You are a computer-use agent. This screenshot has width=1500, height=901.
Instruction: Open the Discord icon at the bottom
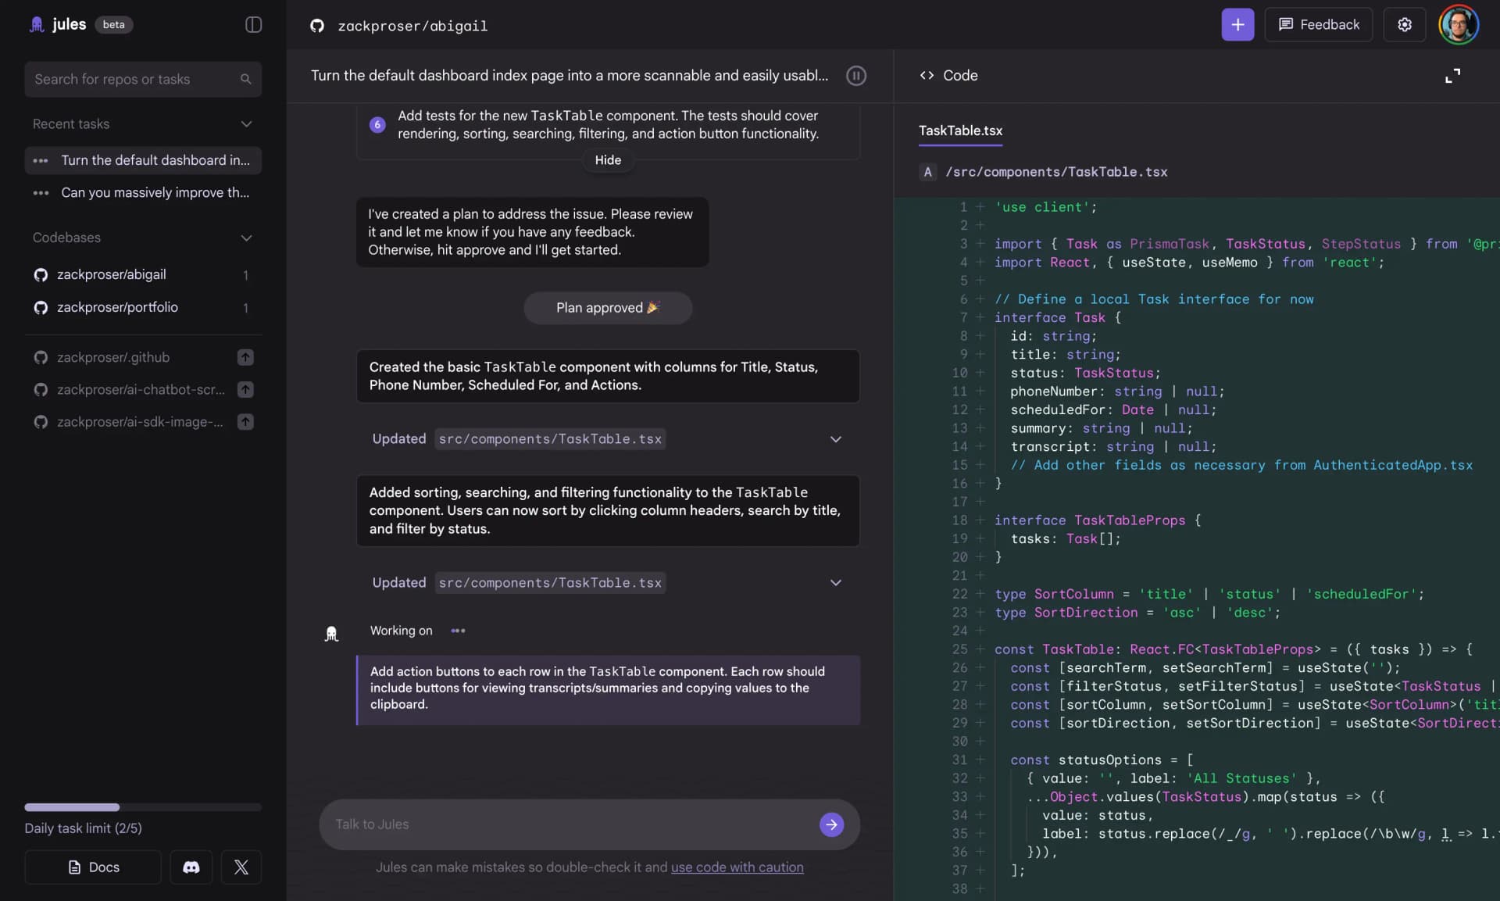click(190, 867)
